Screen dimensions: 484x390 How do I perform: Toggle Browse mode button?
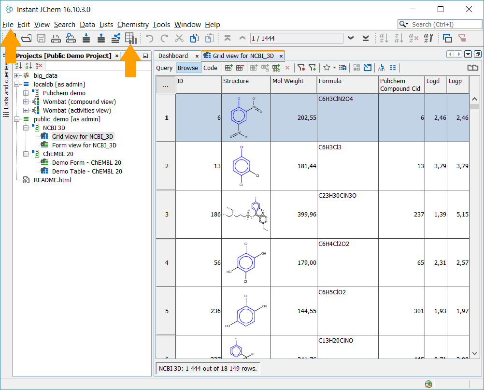[188, 68]
